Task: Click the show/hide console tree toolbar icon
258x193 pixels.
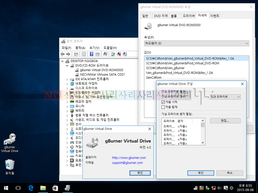Action: tap(76, 54)
